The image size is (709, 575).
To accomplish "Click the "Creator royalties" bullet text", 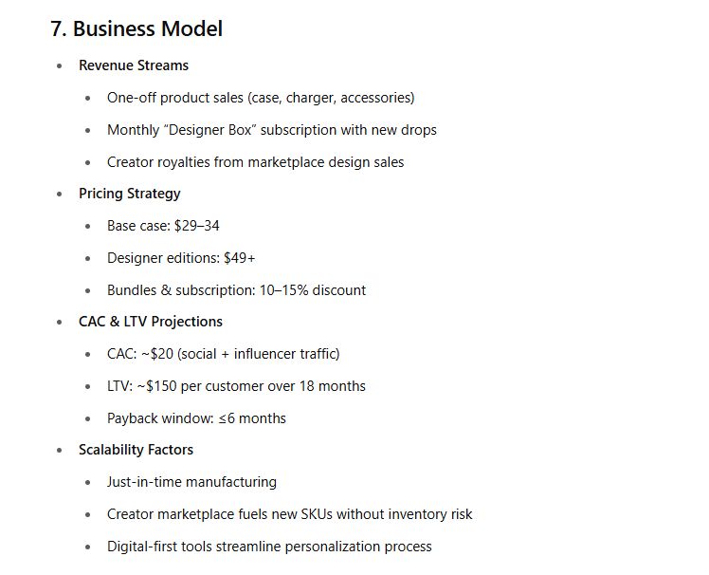I will tap(255, 162).
